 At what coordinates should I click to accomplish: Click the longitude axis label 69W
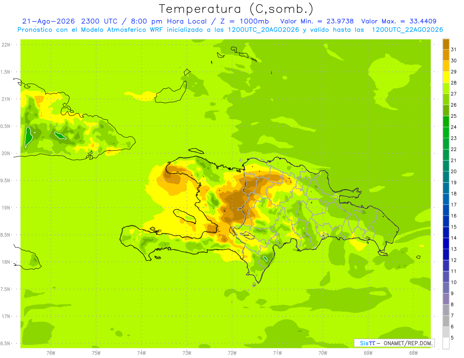368,353
